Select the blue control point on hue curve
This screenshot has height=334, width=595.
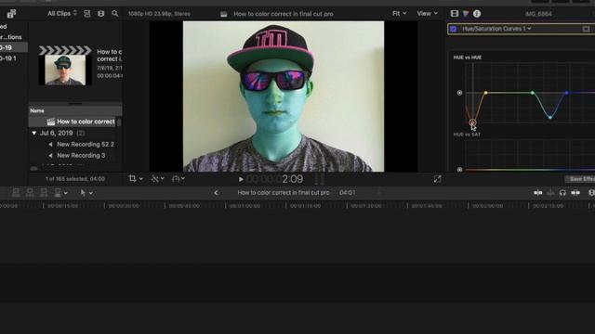click(567, 93)
